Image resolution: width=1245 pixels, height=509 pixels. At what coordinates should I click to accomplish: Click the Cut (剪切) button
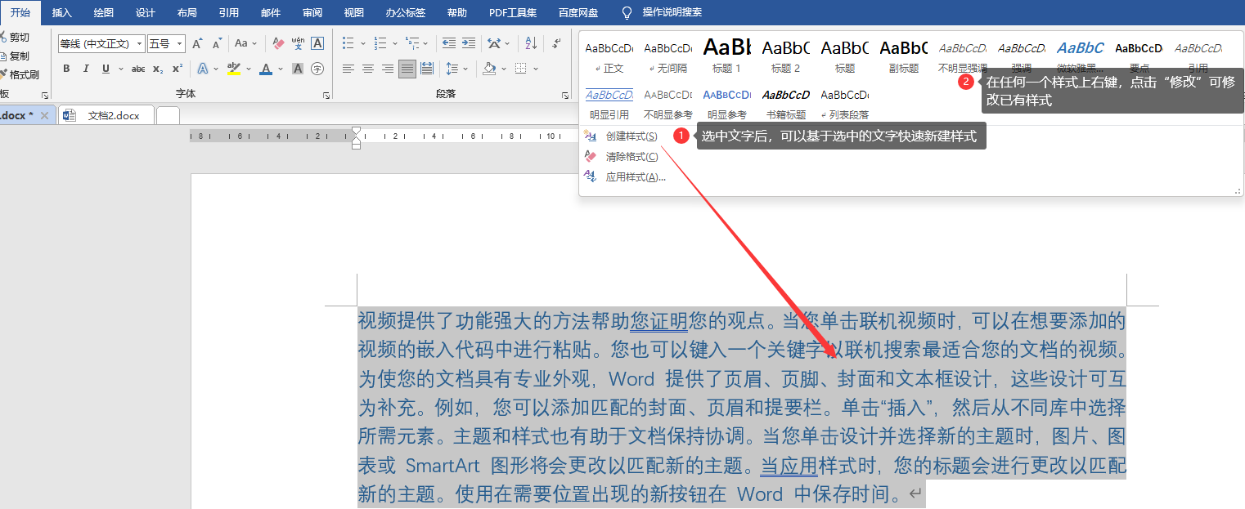pos(15,38)
